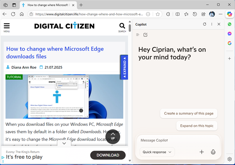235x165 pixels.
Task: Click the EXPAND side tab
Action: point(124,67)
